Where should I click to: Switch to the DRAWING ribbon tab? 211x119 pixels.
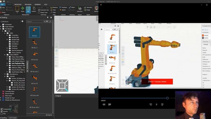coord(38,4)
